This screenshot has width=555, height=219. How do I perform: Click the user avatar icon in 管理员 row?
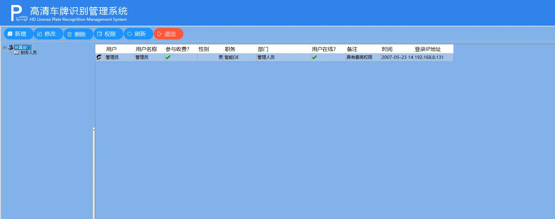coord(99,57)
